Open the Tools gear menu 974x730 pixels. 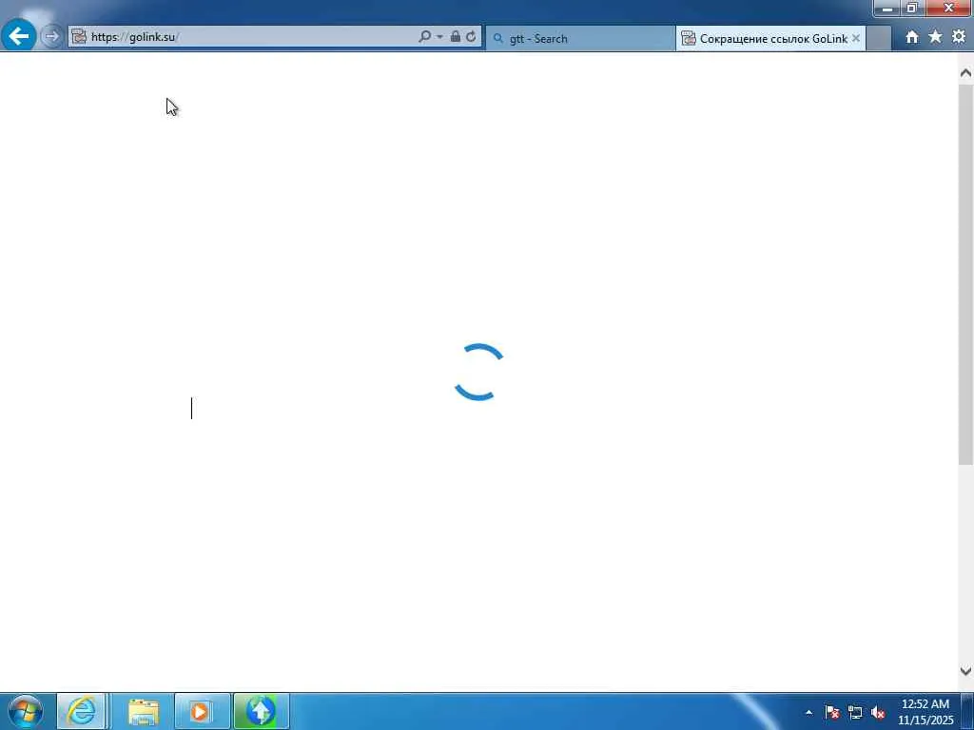coord(959,37)
